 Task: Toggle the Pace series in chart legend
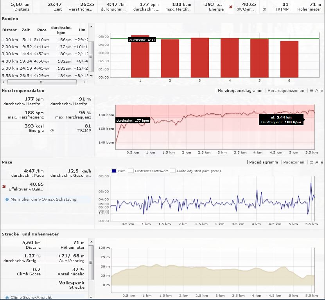tap(119, 171)
